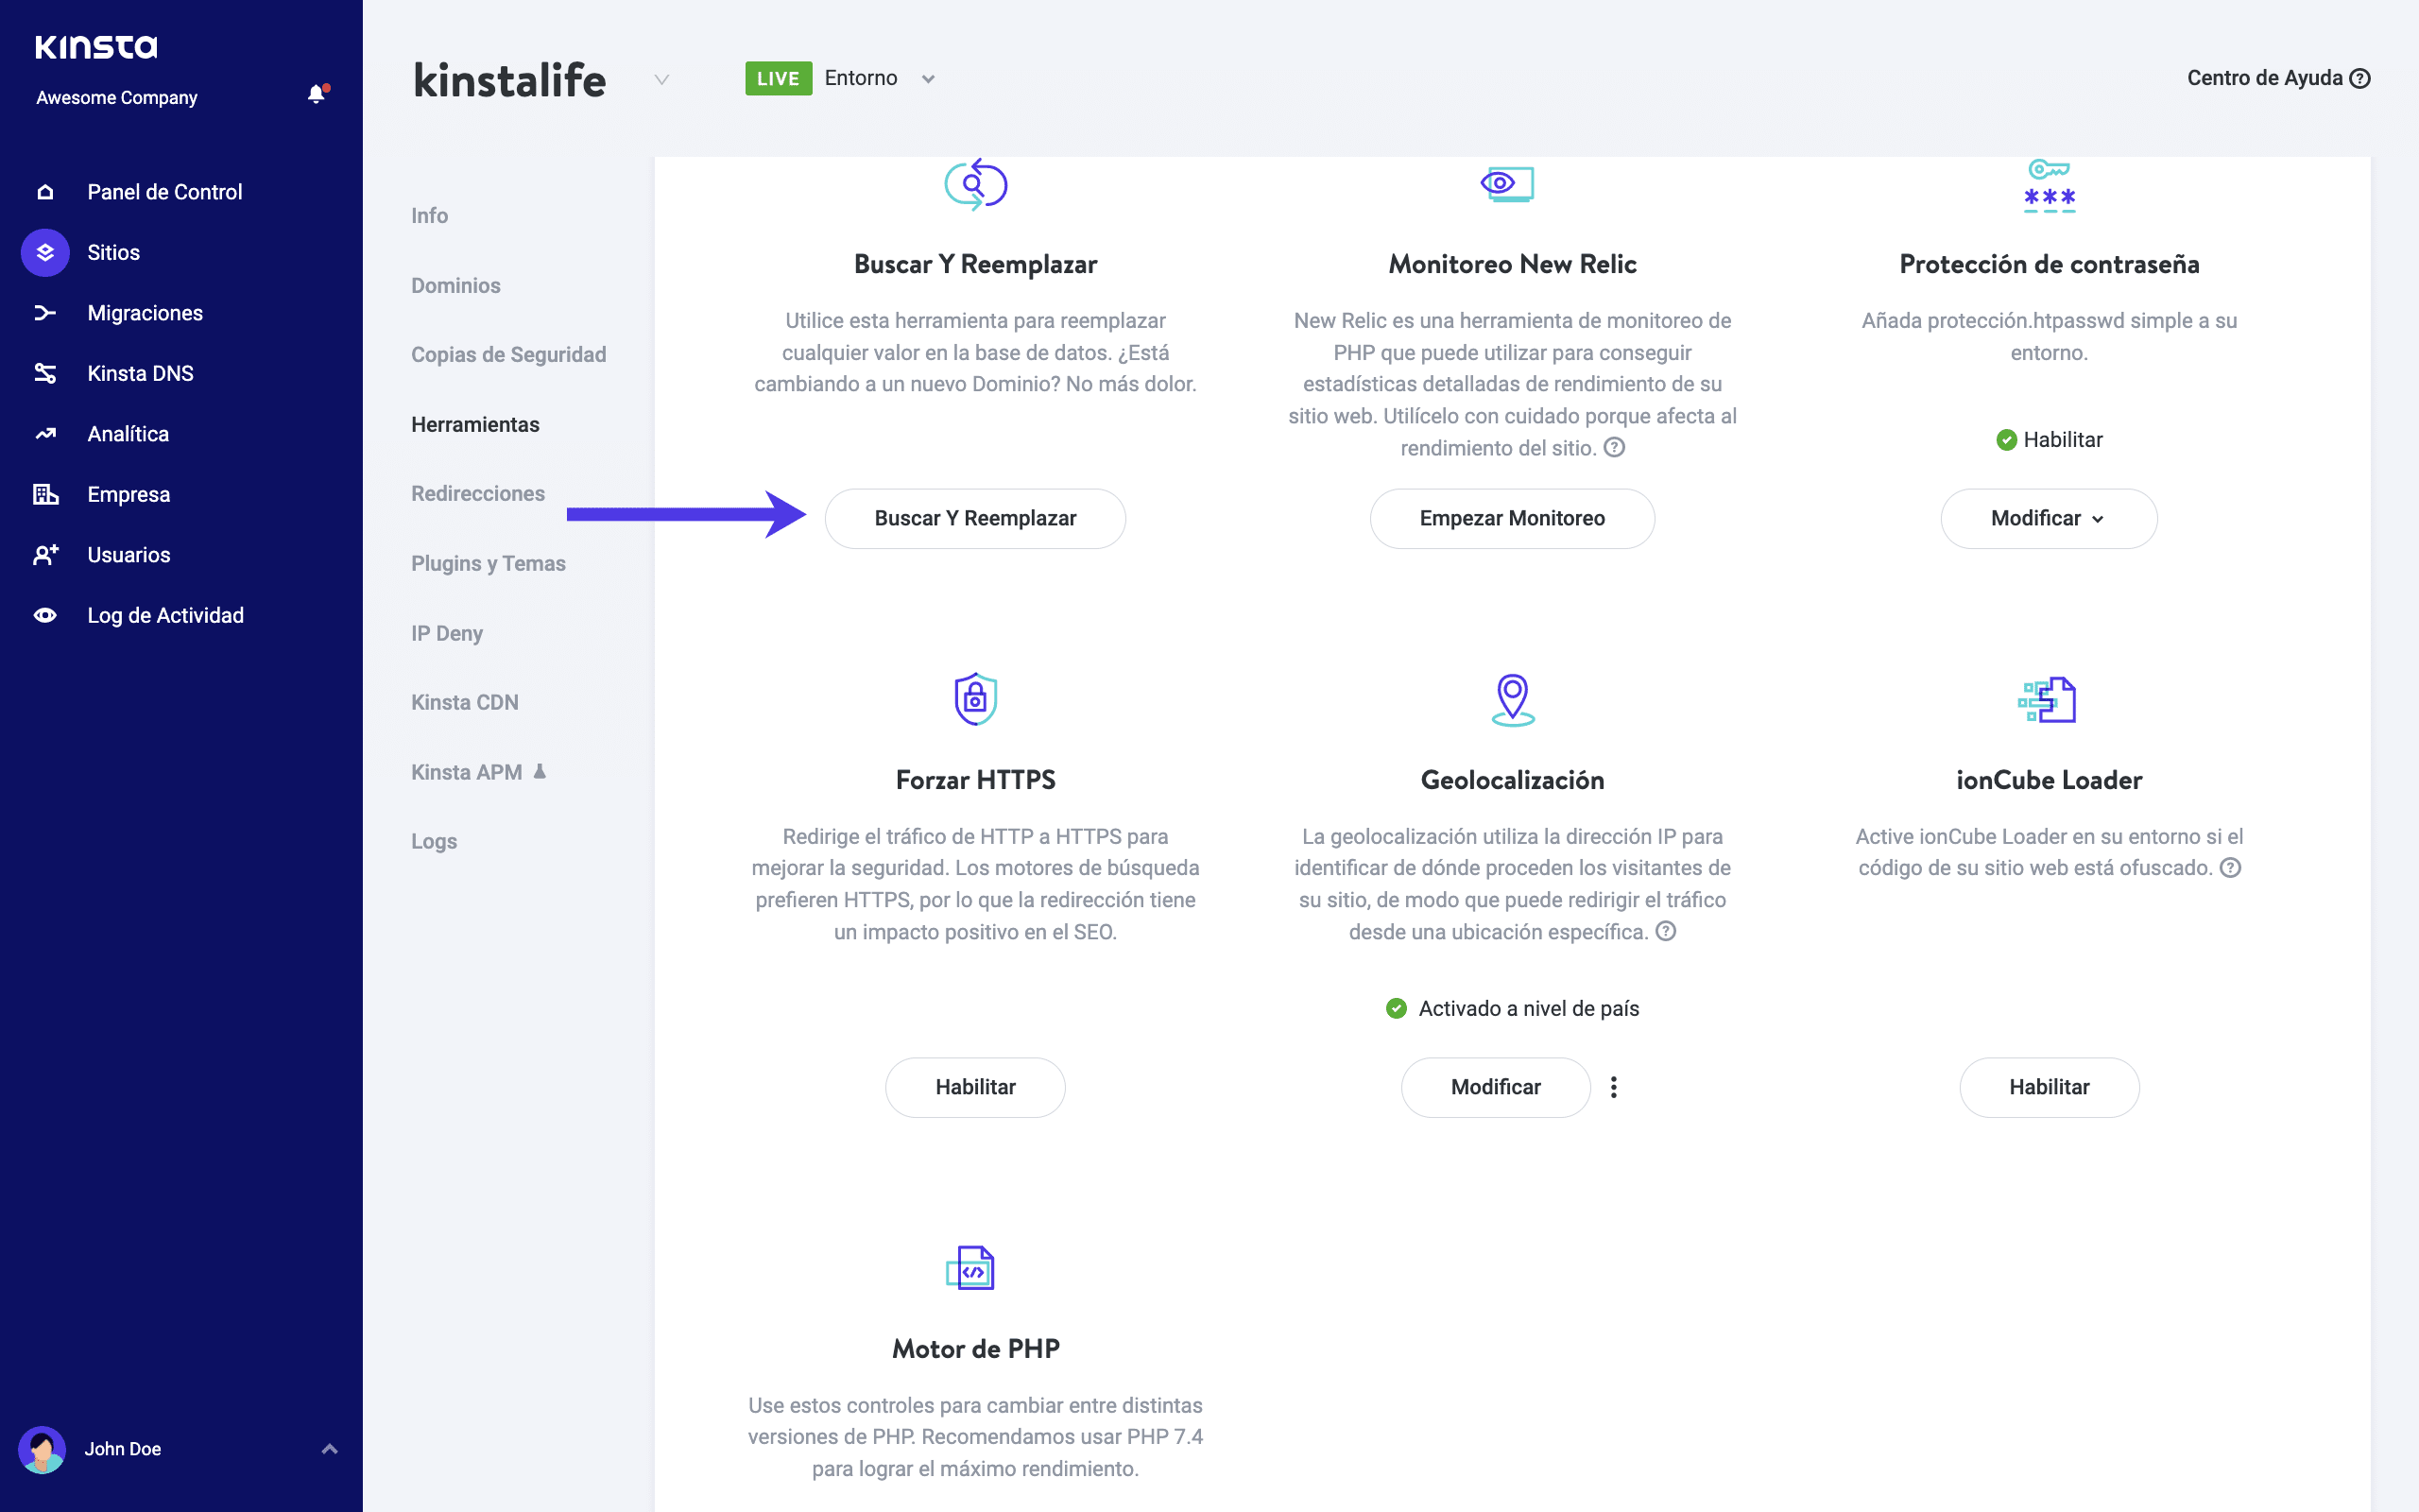Viewport: 2419px width, 1512px height.
Task: Click the Kinsta DNS sidebar icon
Action: (45, 373)
